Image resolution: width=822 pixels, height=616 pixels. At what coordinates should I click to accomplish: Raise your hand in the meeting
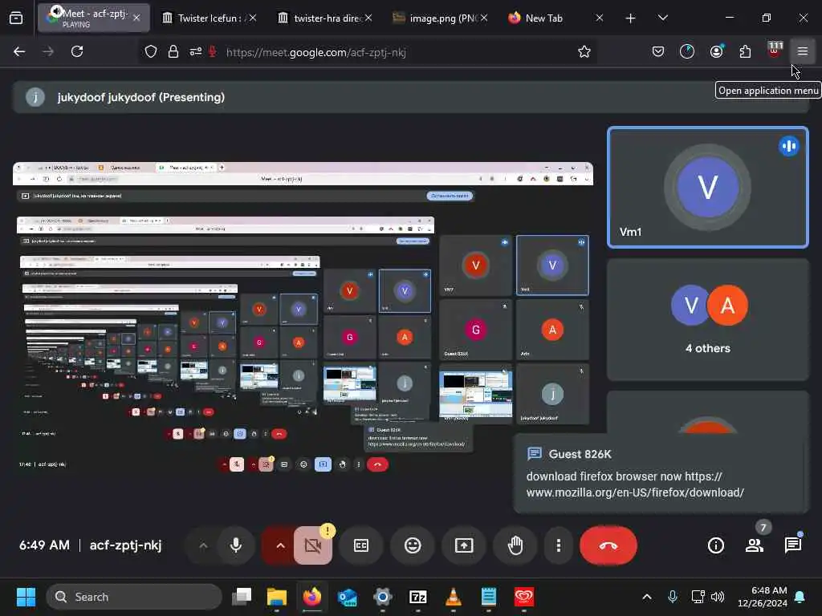click(x=515, y=545)
